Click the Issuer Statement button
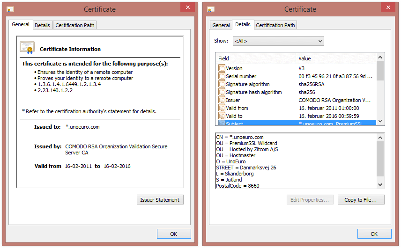Screen dimensions: 401x248 click(160, 200)
